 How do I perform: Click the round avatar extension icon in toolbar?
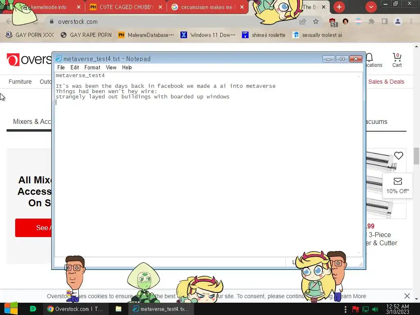pos(345,21)
